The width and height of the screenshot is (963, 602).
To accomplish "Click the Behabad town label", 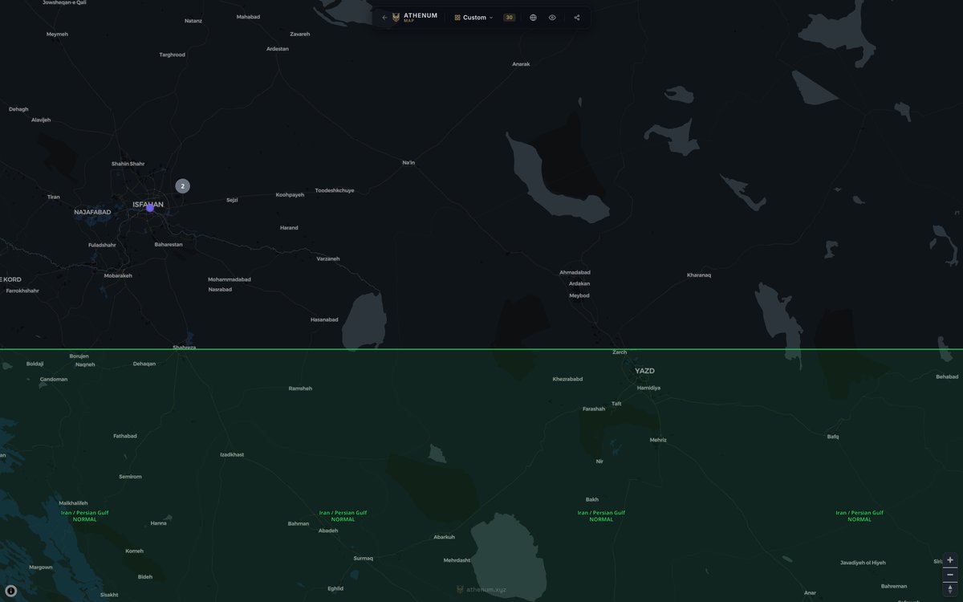I will pos(947,376).
